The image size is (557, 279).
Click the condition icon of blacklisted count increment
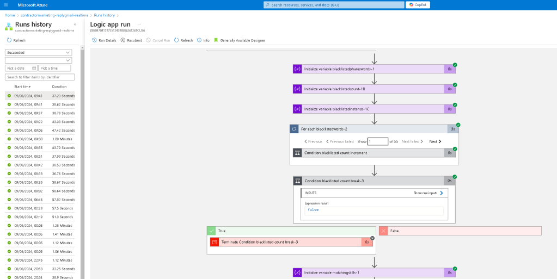pos(297,153)
